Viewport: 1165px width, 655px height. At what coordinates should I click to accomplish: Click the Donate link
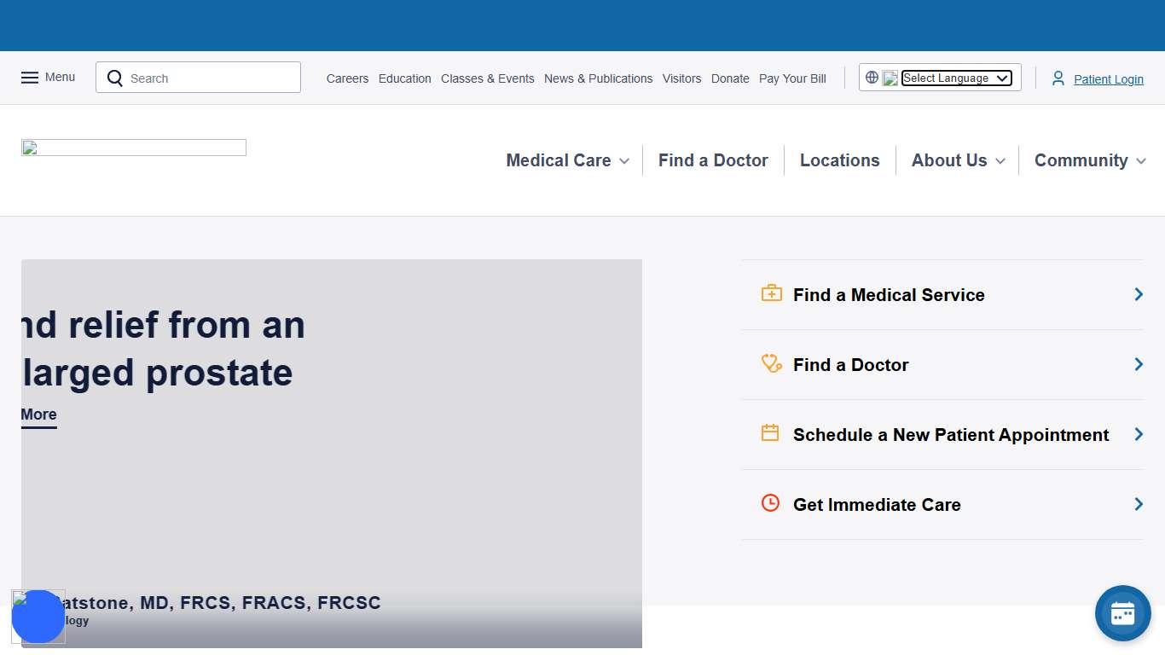point(730,78)
